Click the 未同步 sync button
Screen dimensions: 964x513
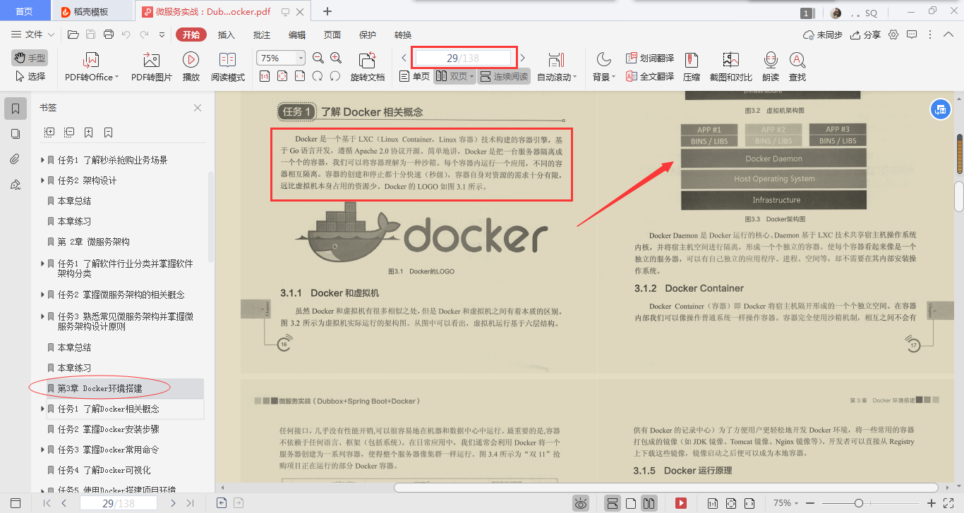pos(823,35)
